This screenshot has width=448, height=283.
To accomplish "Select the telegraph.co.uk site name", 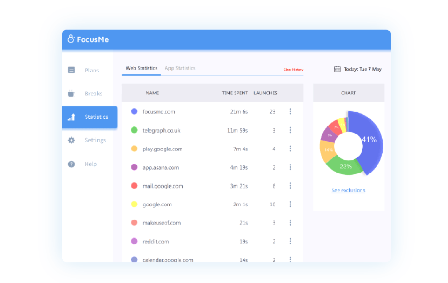I will tap(161, 130).
